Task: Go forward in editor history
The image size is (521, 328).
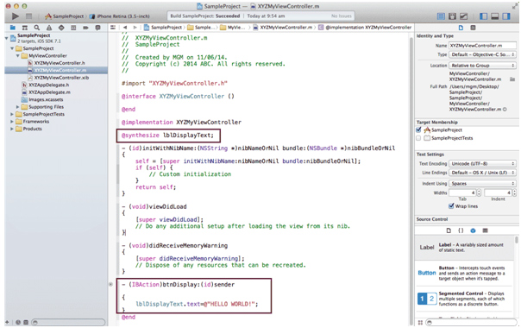Action: 135,28
